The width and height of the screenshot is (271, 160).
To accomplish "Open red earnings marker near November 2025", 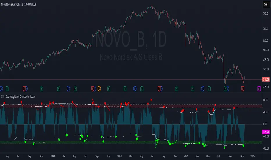I will (243, 89).
